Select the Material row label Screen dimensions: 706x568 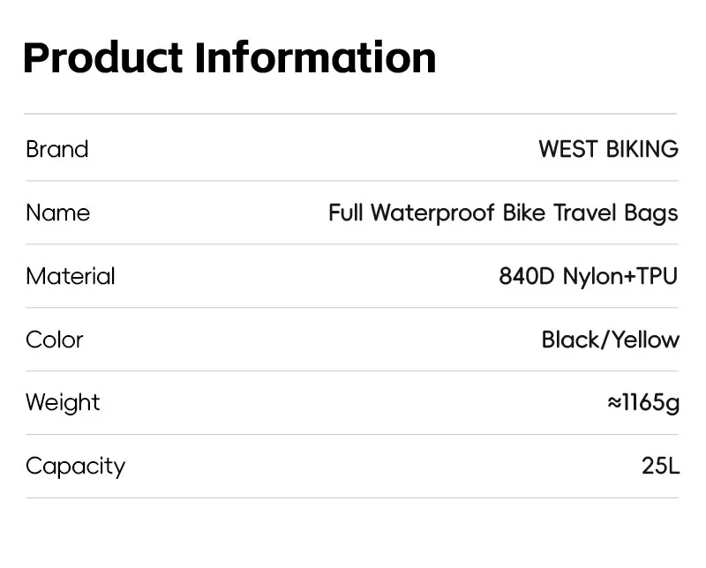click(x=71, y=276)
